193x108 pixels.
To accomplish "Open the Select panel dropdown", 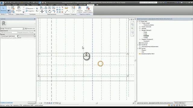I will tap(3, 14).
